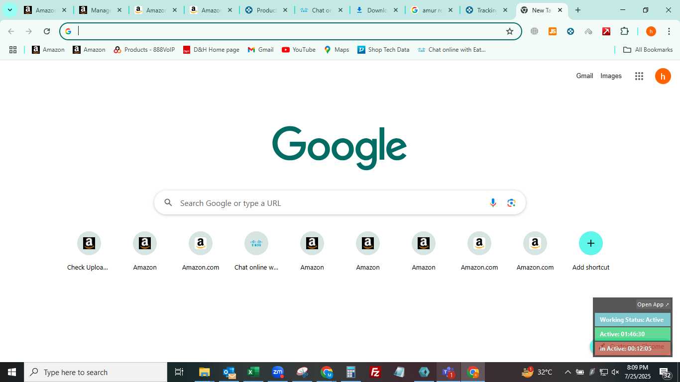Image resolution: width=680 pixels, height=382 pixels.
Task: Open the Images link
Action: coord(611,76)
